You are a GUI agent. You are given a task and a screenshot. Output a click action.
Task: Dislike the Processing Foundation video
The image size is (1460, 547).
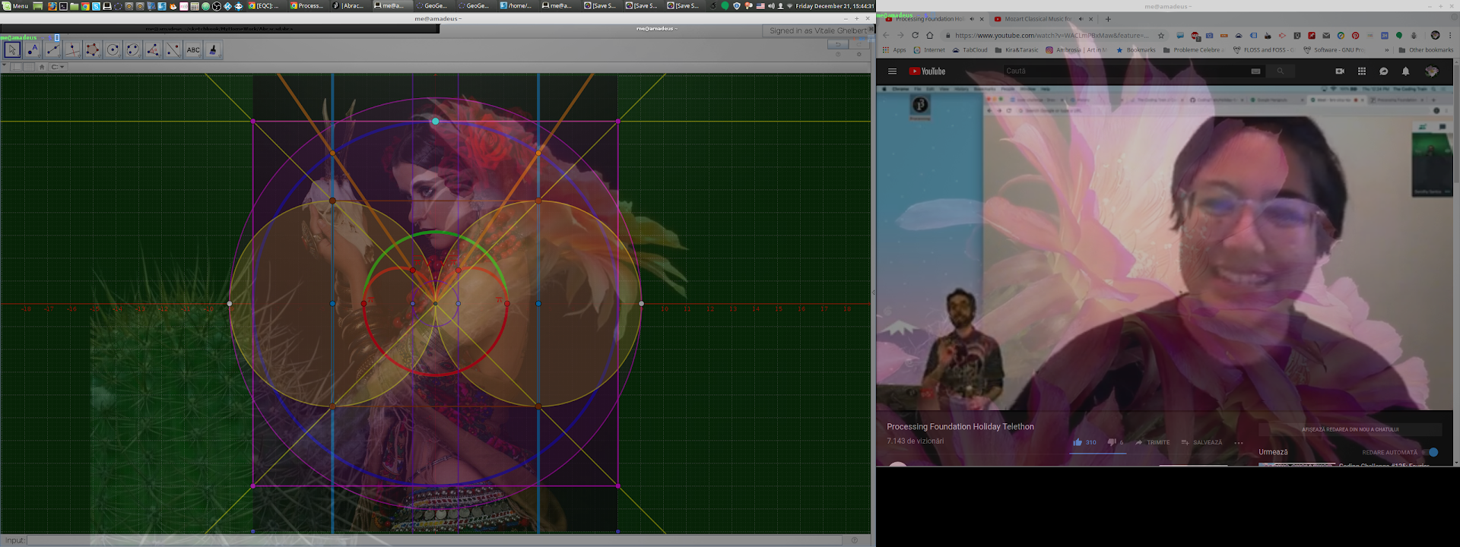click(1116, 442)
